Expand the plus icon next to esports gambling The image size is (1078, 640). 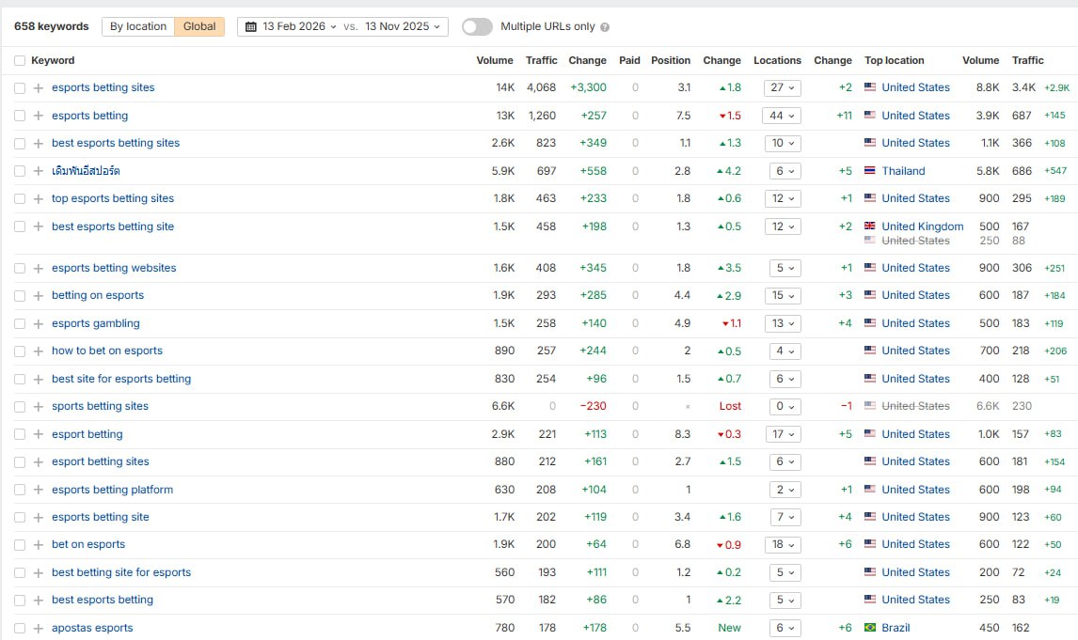click(x=39, y=324)
